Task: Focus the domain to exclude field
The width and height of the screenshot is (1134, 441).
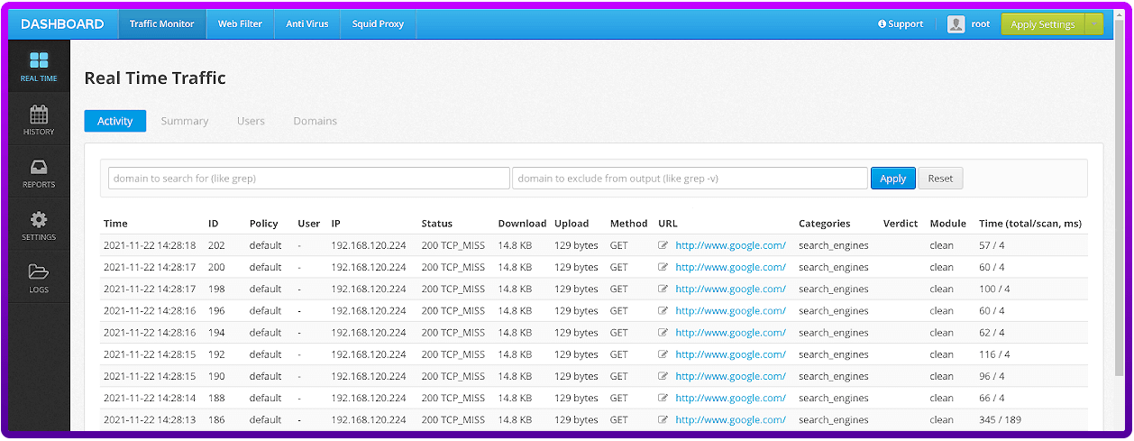Action: [x=690, y=179]
